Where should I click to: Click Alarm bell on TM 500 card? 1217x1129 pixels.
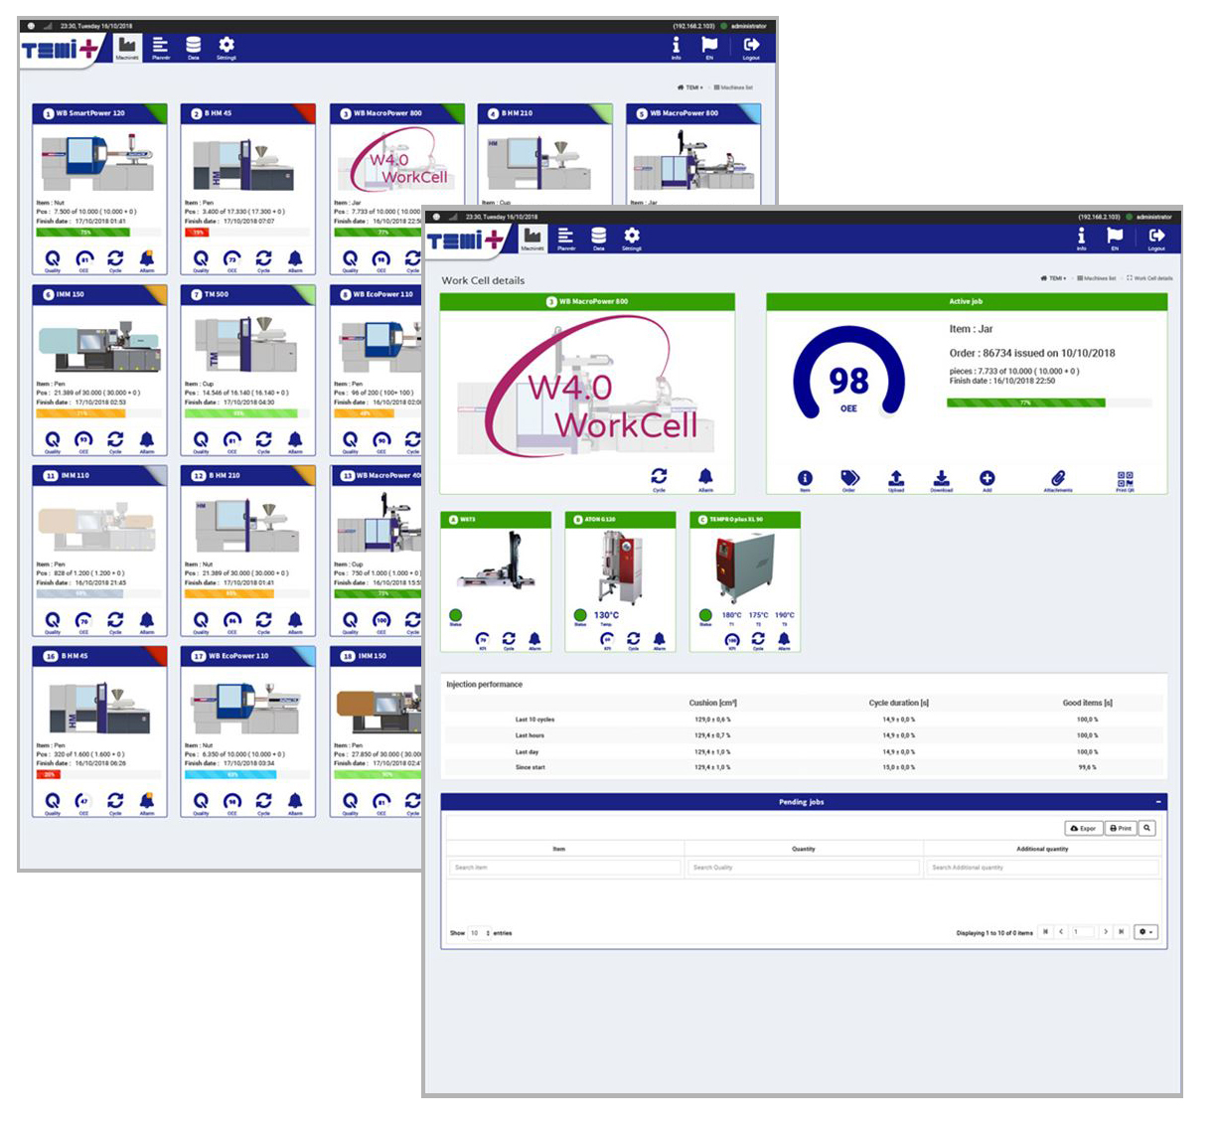(x=295, y=441)
